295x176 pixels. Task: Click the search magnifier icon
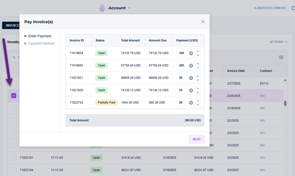coord(14,57)
